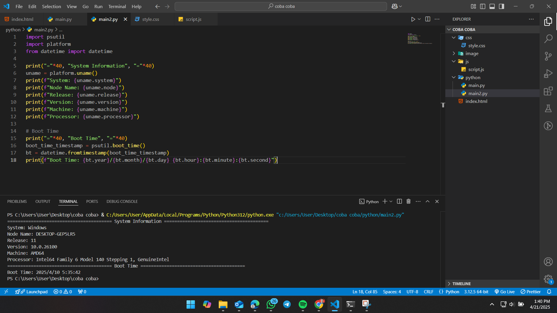Toggle Go Live server in status bar

click(x=504, y=292)
